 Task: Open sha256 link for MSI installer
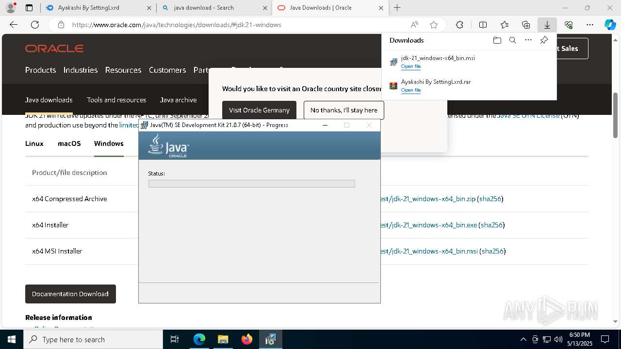(x=492, y=251)
